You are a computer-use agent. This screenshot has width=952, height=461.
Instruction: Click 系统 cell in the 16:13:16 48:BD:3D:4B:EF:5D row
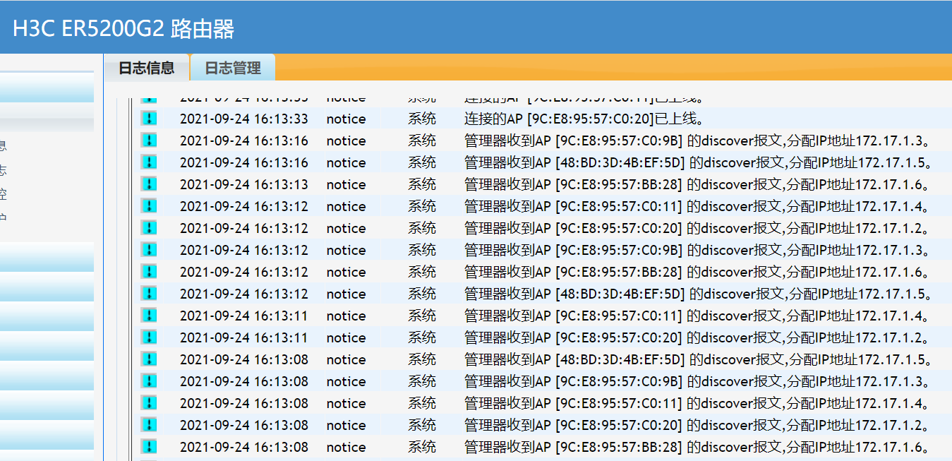tap(422, 162)
